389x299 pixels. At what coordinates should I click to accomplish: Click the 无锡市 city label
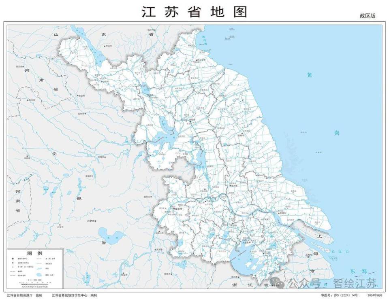point(246,242)
